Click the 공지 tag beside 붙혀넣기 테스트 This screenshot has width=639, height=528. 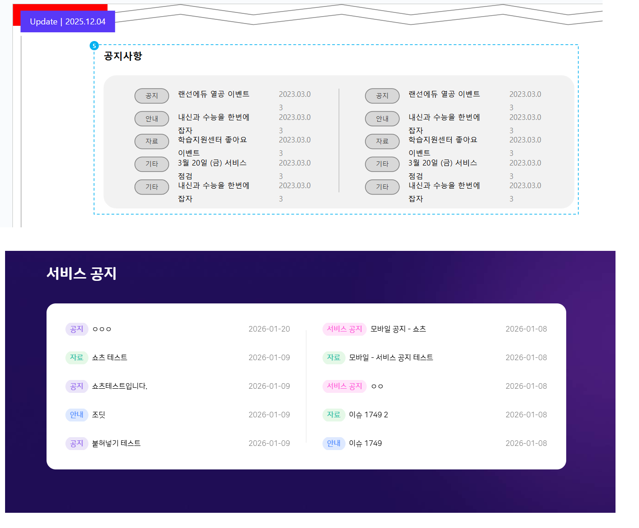pos(76,443)
